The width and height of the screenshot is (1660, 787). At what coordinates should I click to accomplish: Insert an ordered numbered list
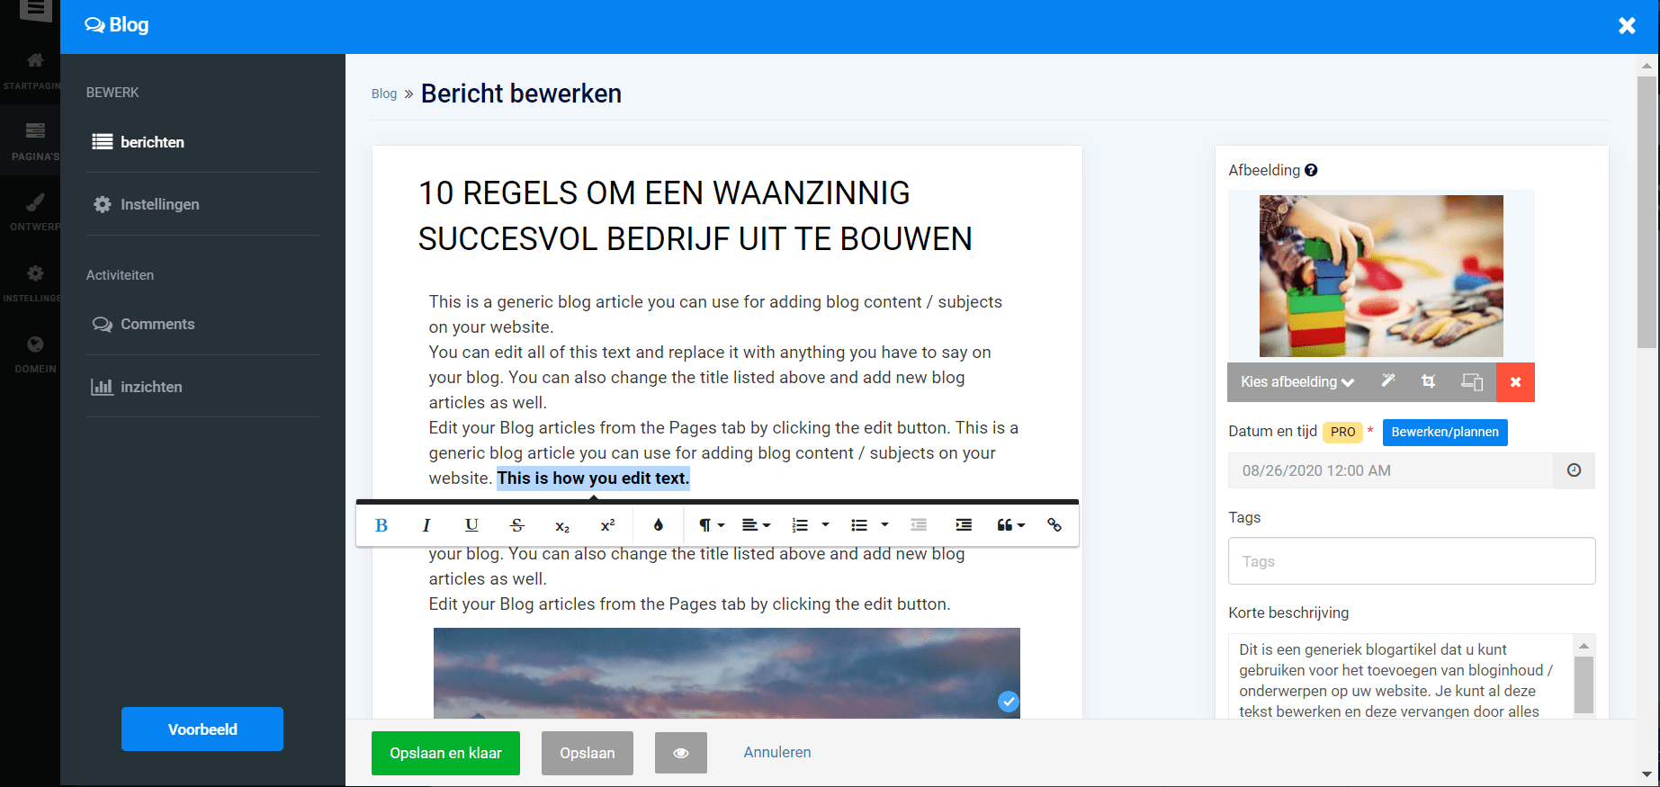pos(800,525)
